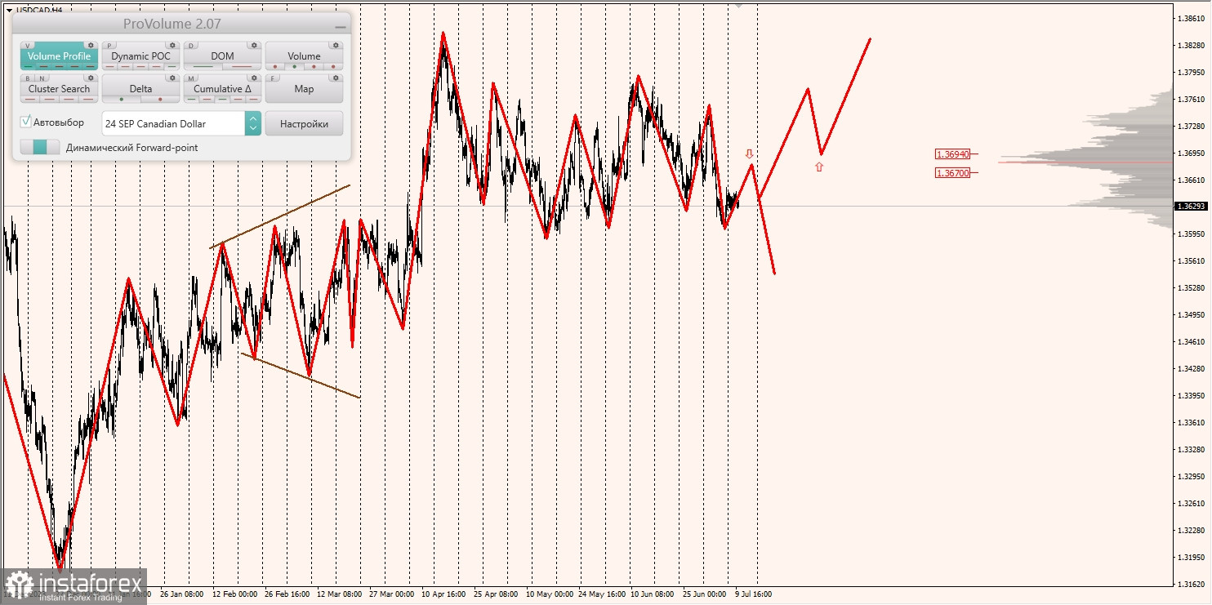Screen dimensions: 1212x605
Task: Click the 9 Jul 16:00 time axis label
Action: (753, 594)
